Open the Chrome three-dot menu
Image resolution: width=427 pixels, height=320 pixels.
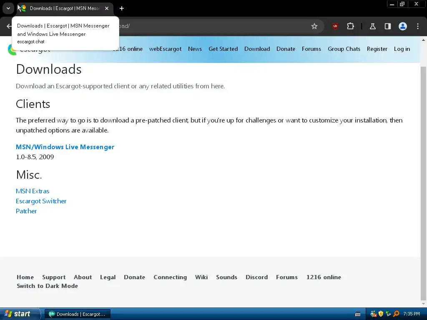tap(418, 26)
